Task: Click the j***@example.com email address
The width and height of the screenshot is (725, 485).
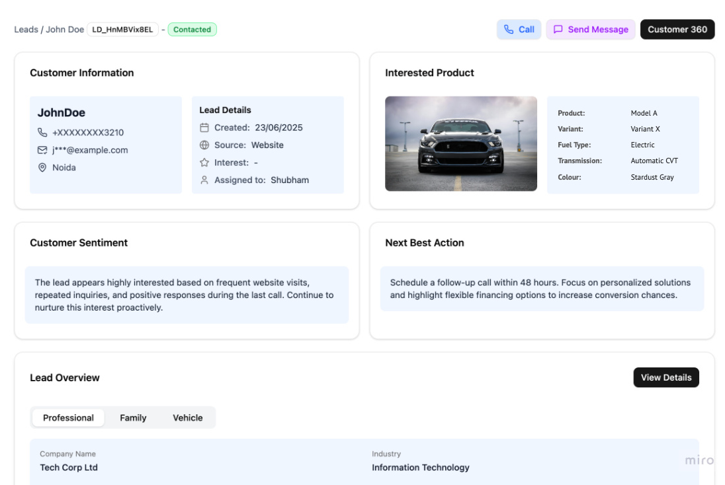Action: click(90, 150)
